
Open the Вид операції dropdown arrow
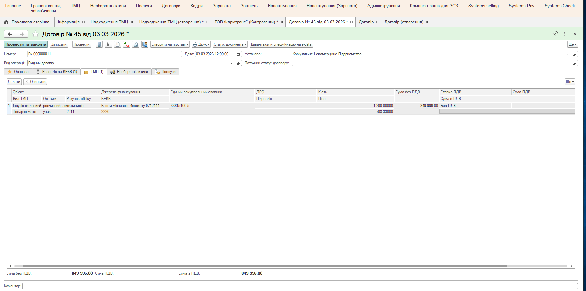(232, 63)
